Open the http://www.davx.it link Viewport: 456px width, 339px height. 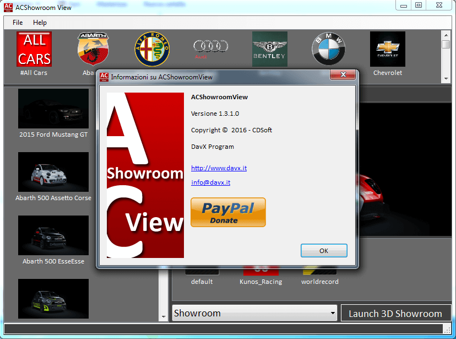pyautogui.click(x=219, y=168)
